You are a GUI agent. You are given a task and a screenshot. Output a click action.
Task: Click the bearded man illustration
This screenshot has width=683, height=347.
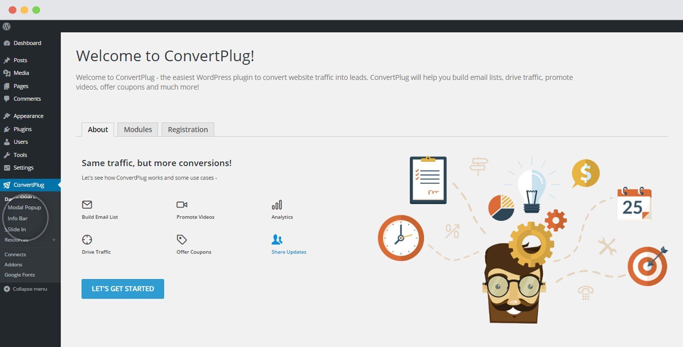(x=514, y=283)
